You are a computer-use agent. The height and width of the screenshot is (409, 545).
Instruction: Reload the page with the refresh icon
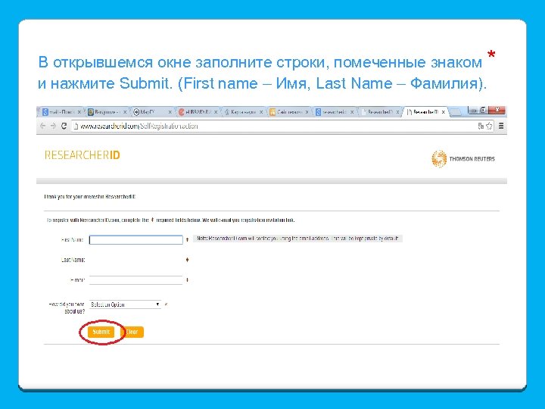(64, 126)
